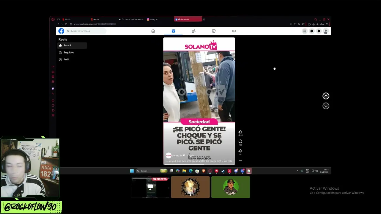Open the history clock icon in browser sidebar
Image resolution: width=381 pixels, height=214 pixels.
[53, 106]
